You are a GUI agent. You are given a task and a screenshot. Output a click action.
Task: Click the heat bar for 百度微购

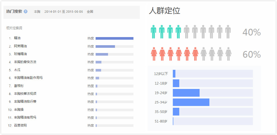point(114,126)
